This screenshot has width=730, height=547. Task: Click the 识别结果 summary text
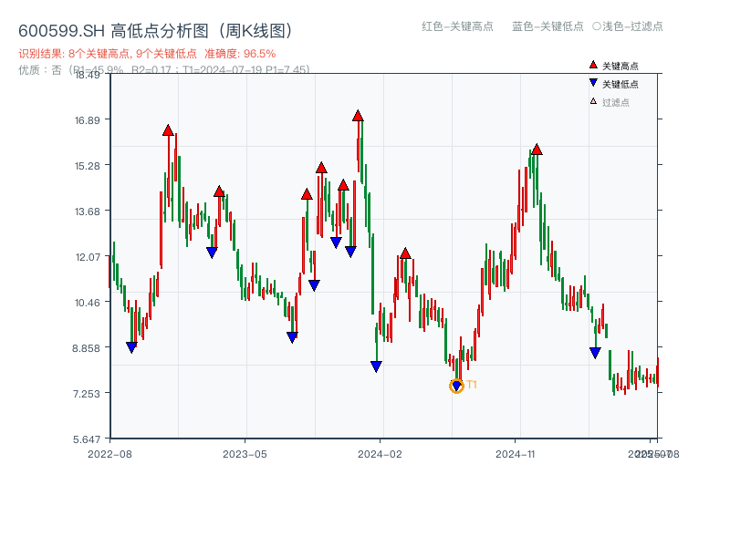coord(109,53)
